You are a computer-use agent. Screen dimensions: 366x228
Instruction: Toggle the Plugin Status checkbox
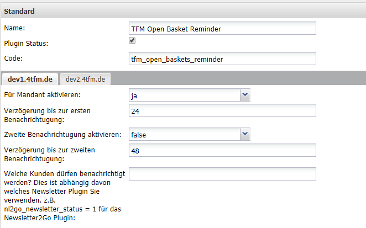coord(132,41)
